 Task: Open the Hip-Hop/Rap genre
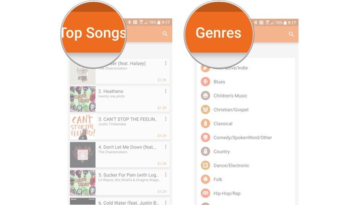246,193
